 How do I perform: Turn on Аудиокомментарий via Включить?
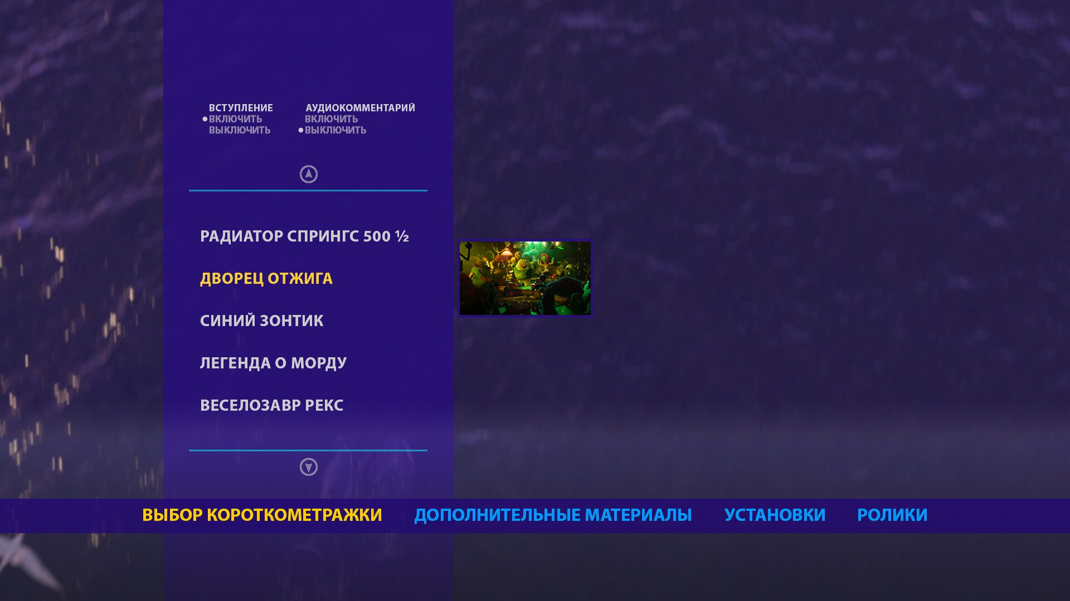(x=331, y=119)
